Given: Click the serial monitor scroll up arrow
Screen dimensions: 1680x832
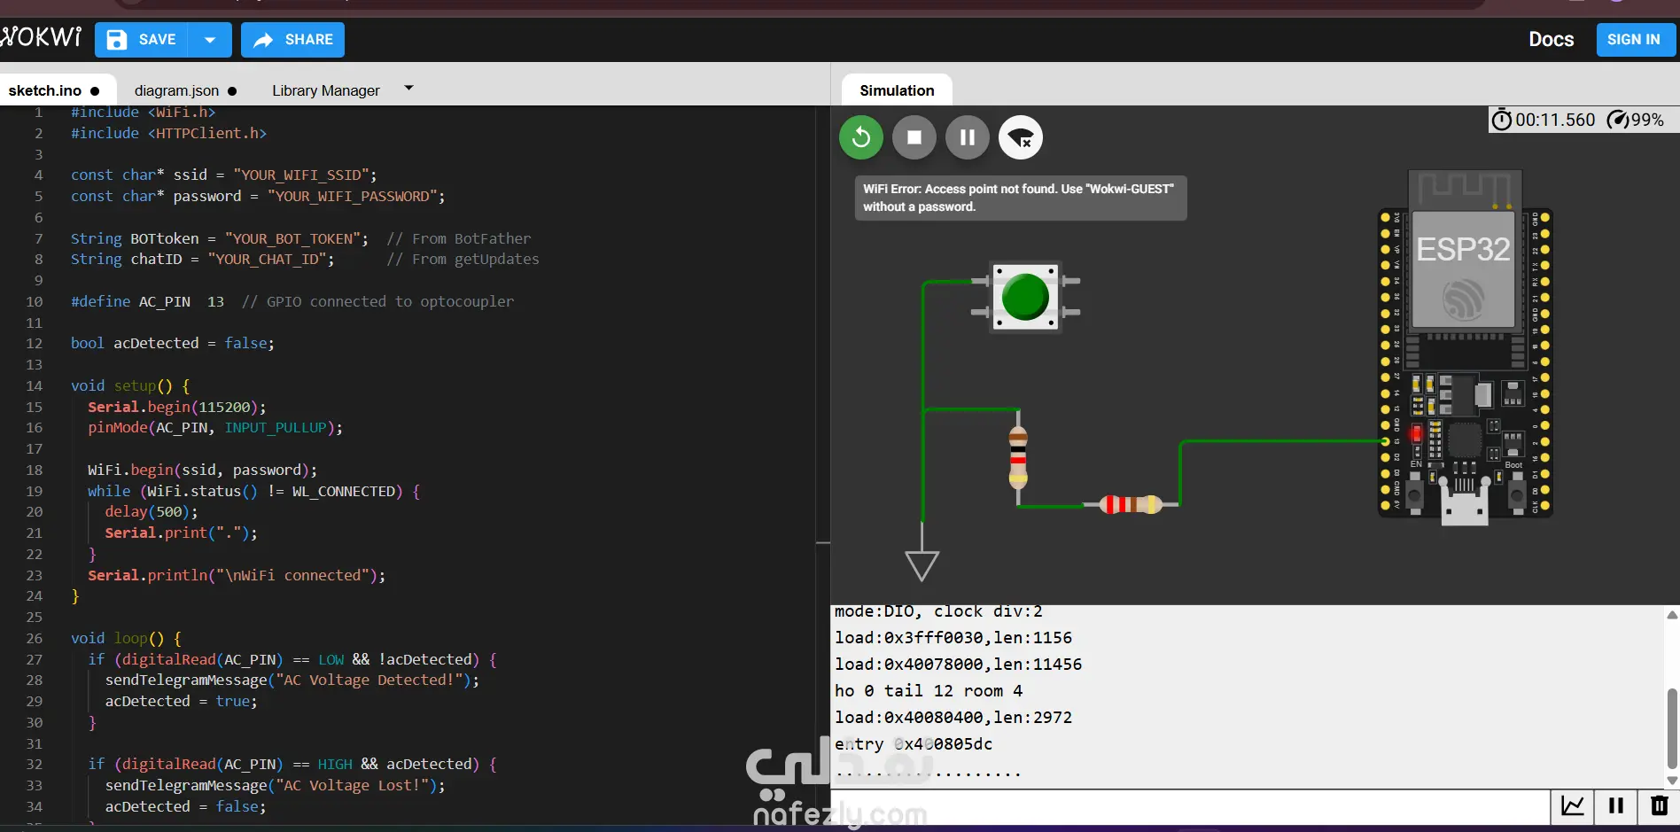Looking at the screenshot, I should (1672, 615).
